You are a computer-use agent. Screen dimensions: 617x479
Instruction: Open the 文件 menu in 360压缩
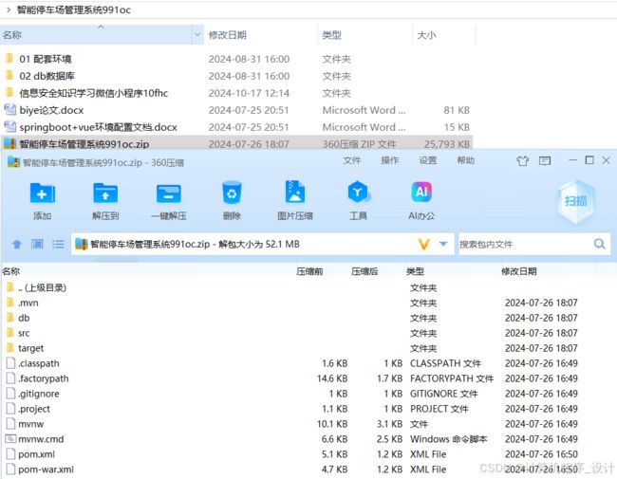[351, 160]
